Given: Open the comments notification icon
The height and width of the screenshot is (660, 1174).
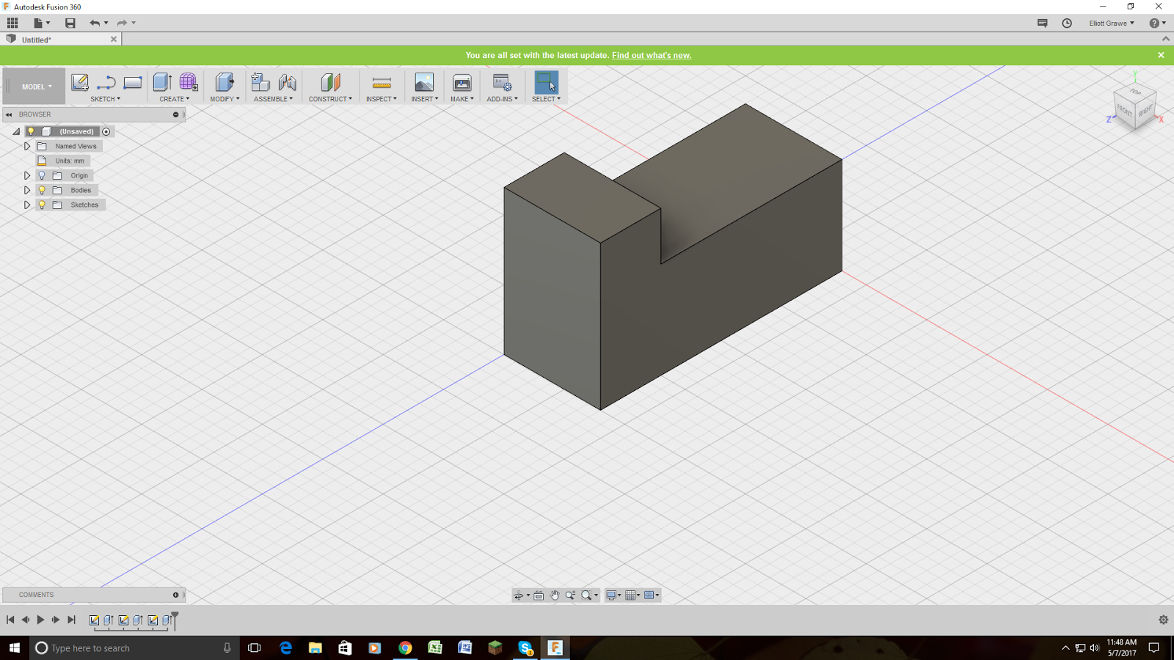Looking at the screenshot, I should (x=1042, y=23).
